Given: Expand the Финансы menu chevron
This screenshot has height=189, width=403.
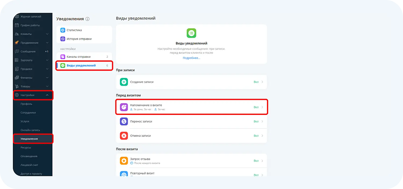Looking at the screenshot, I should coord(47,78).
